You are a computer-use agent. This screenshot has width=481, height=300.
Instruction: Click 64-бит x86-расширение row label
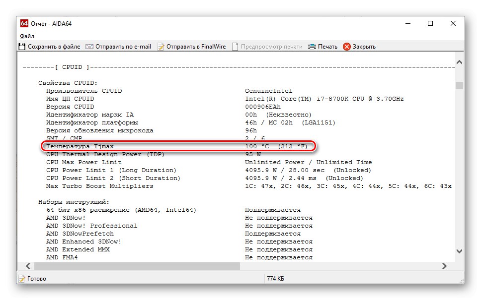(x=121, y=210)
